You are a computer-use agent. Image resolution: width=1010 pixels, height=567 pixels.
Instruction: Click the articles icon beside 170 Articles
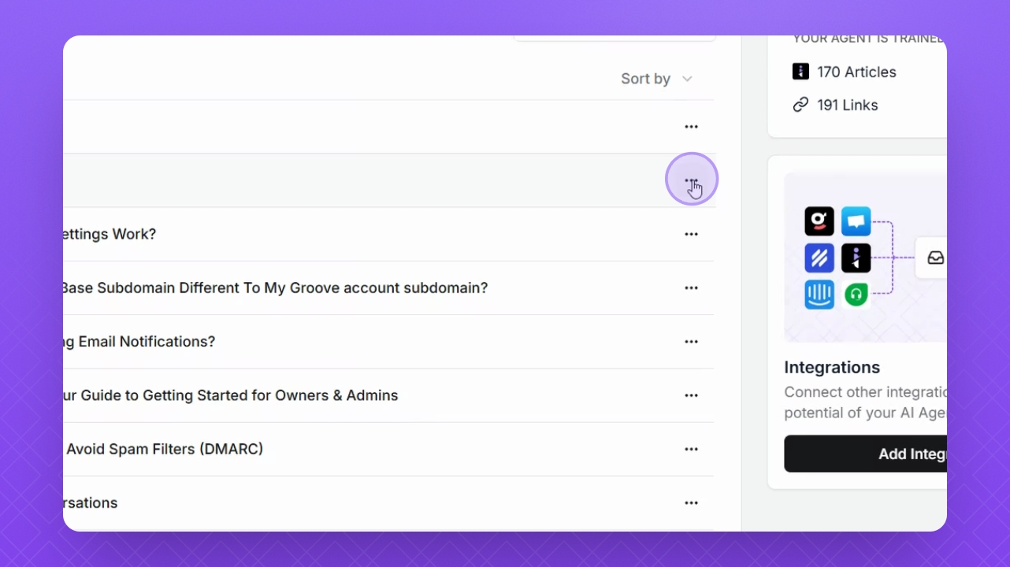coord(800,72)
